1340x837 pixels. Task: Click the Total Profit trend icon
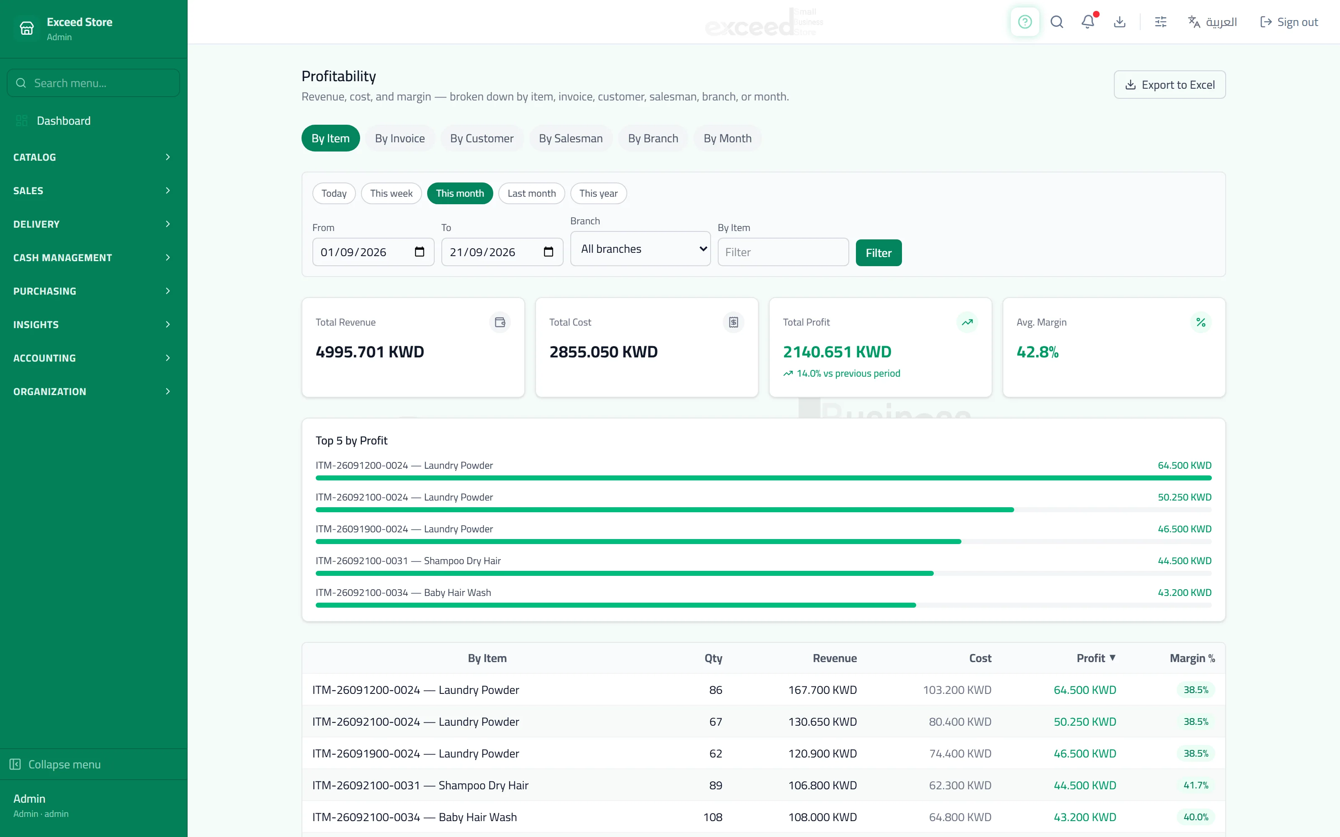point(967,322)
